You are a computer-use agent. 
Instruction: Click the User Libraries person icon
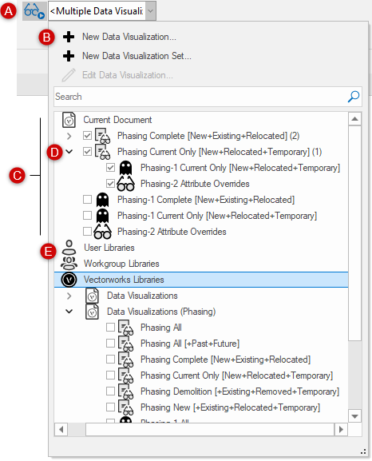coord(69,248)
